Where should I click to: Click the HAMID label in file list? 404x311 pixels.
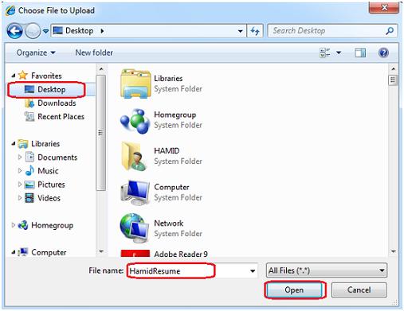click(167, 151)
